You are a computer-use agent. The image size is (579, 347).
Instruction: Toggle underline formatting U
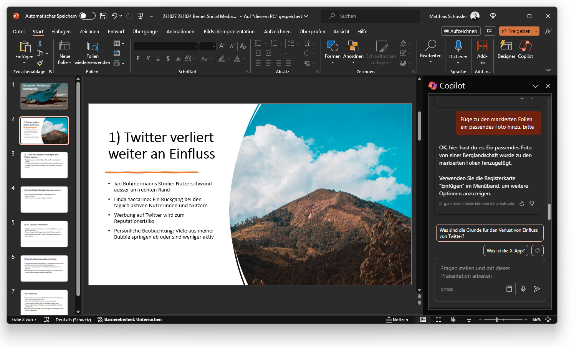click(x=158, y=59)
